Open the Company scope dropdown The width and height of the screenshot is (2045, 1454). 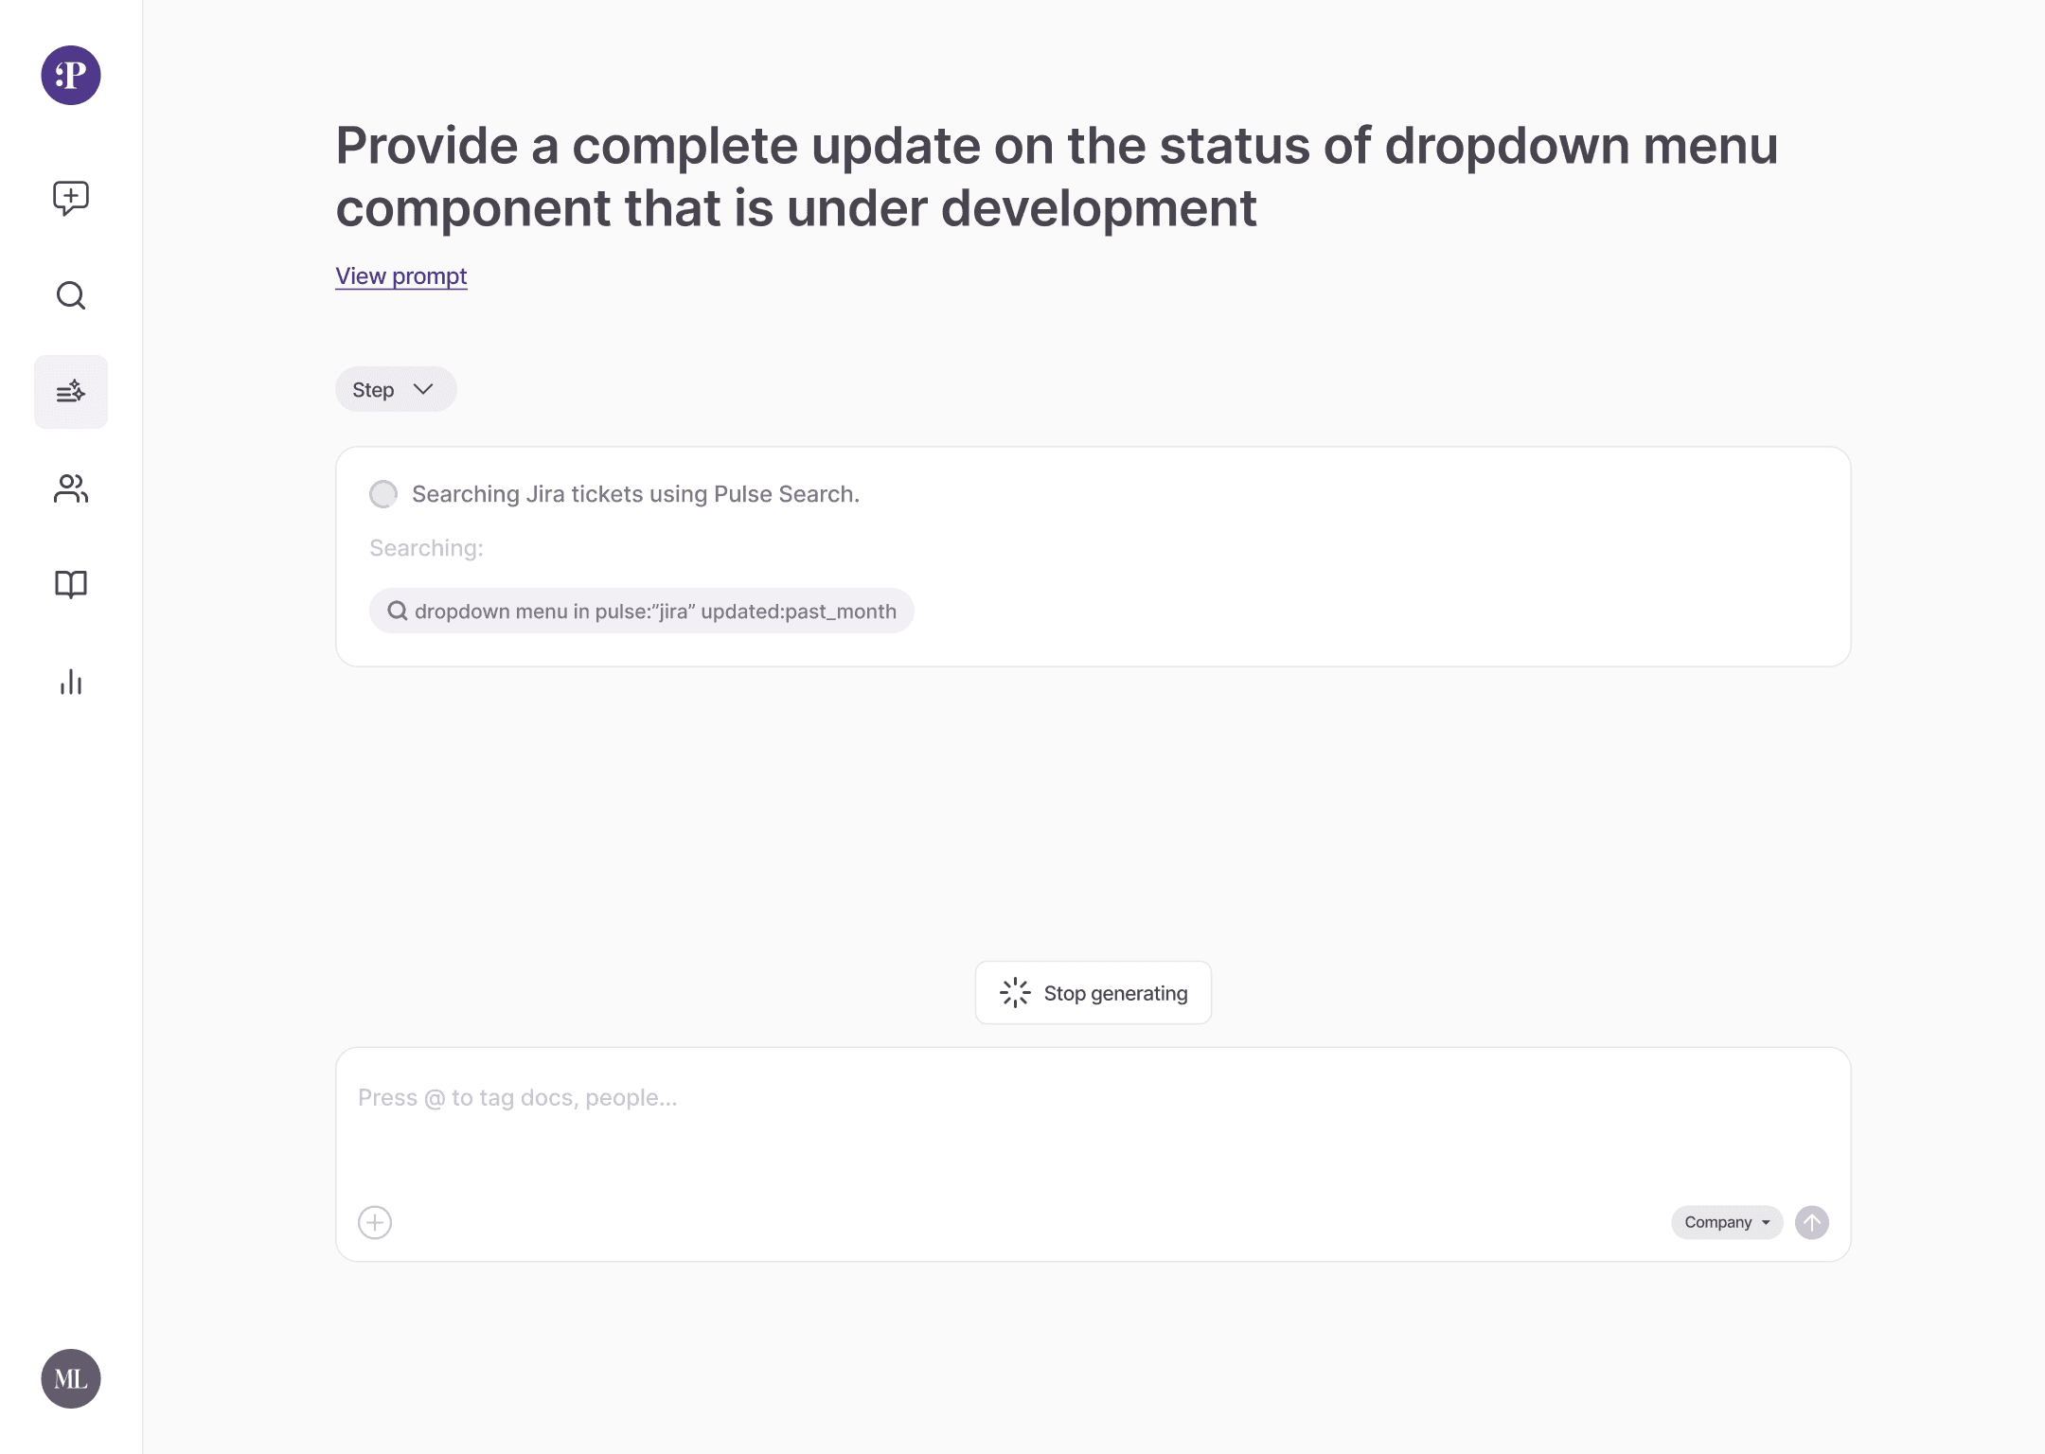pyautogui.click(x=1726, y=1222)
